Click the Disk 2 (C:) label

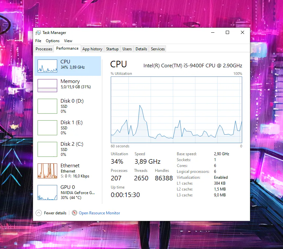[72, 144]
